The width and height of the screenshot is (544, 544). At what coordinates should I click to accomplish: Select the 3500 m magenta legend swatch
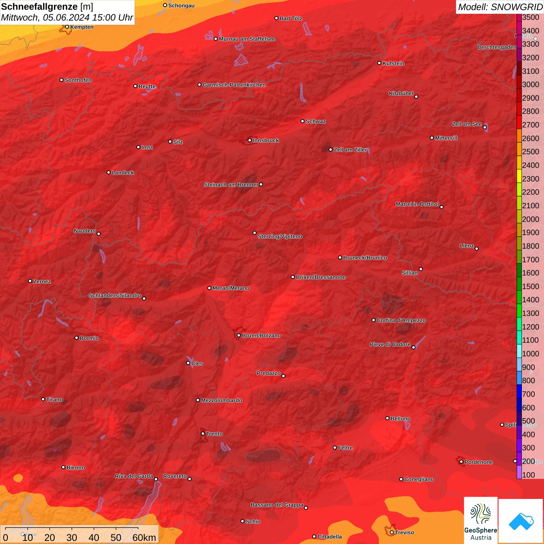tap(519, 17)
